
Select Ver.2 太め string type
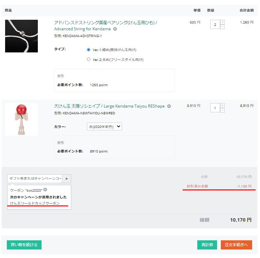(x=89, y=59)
